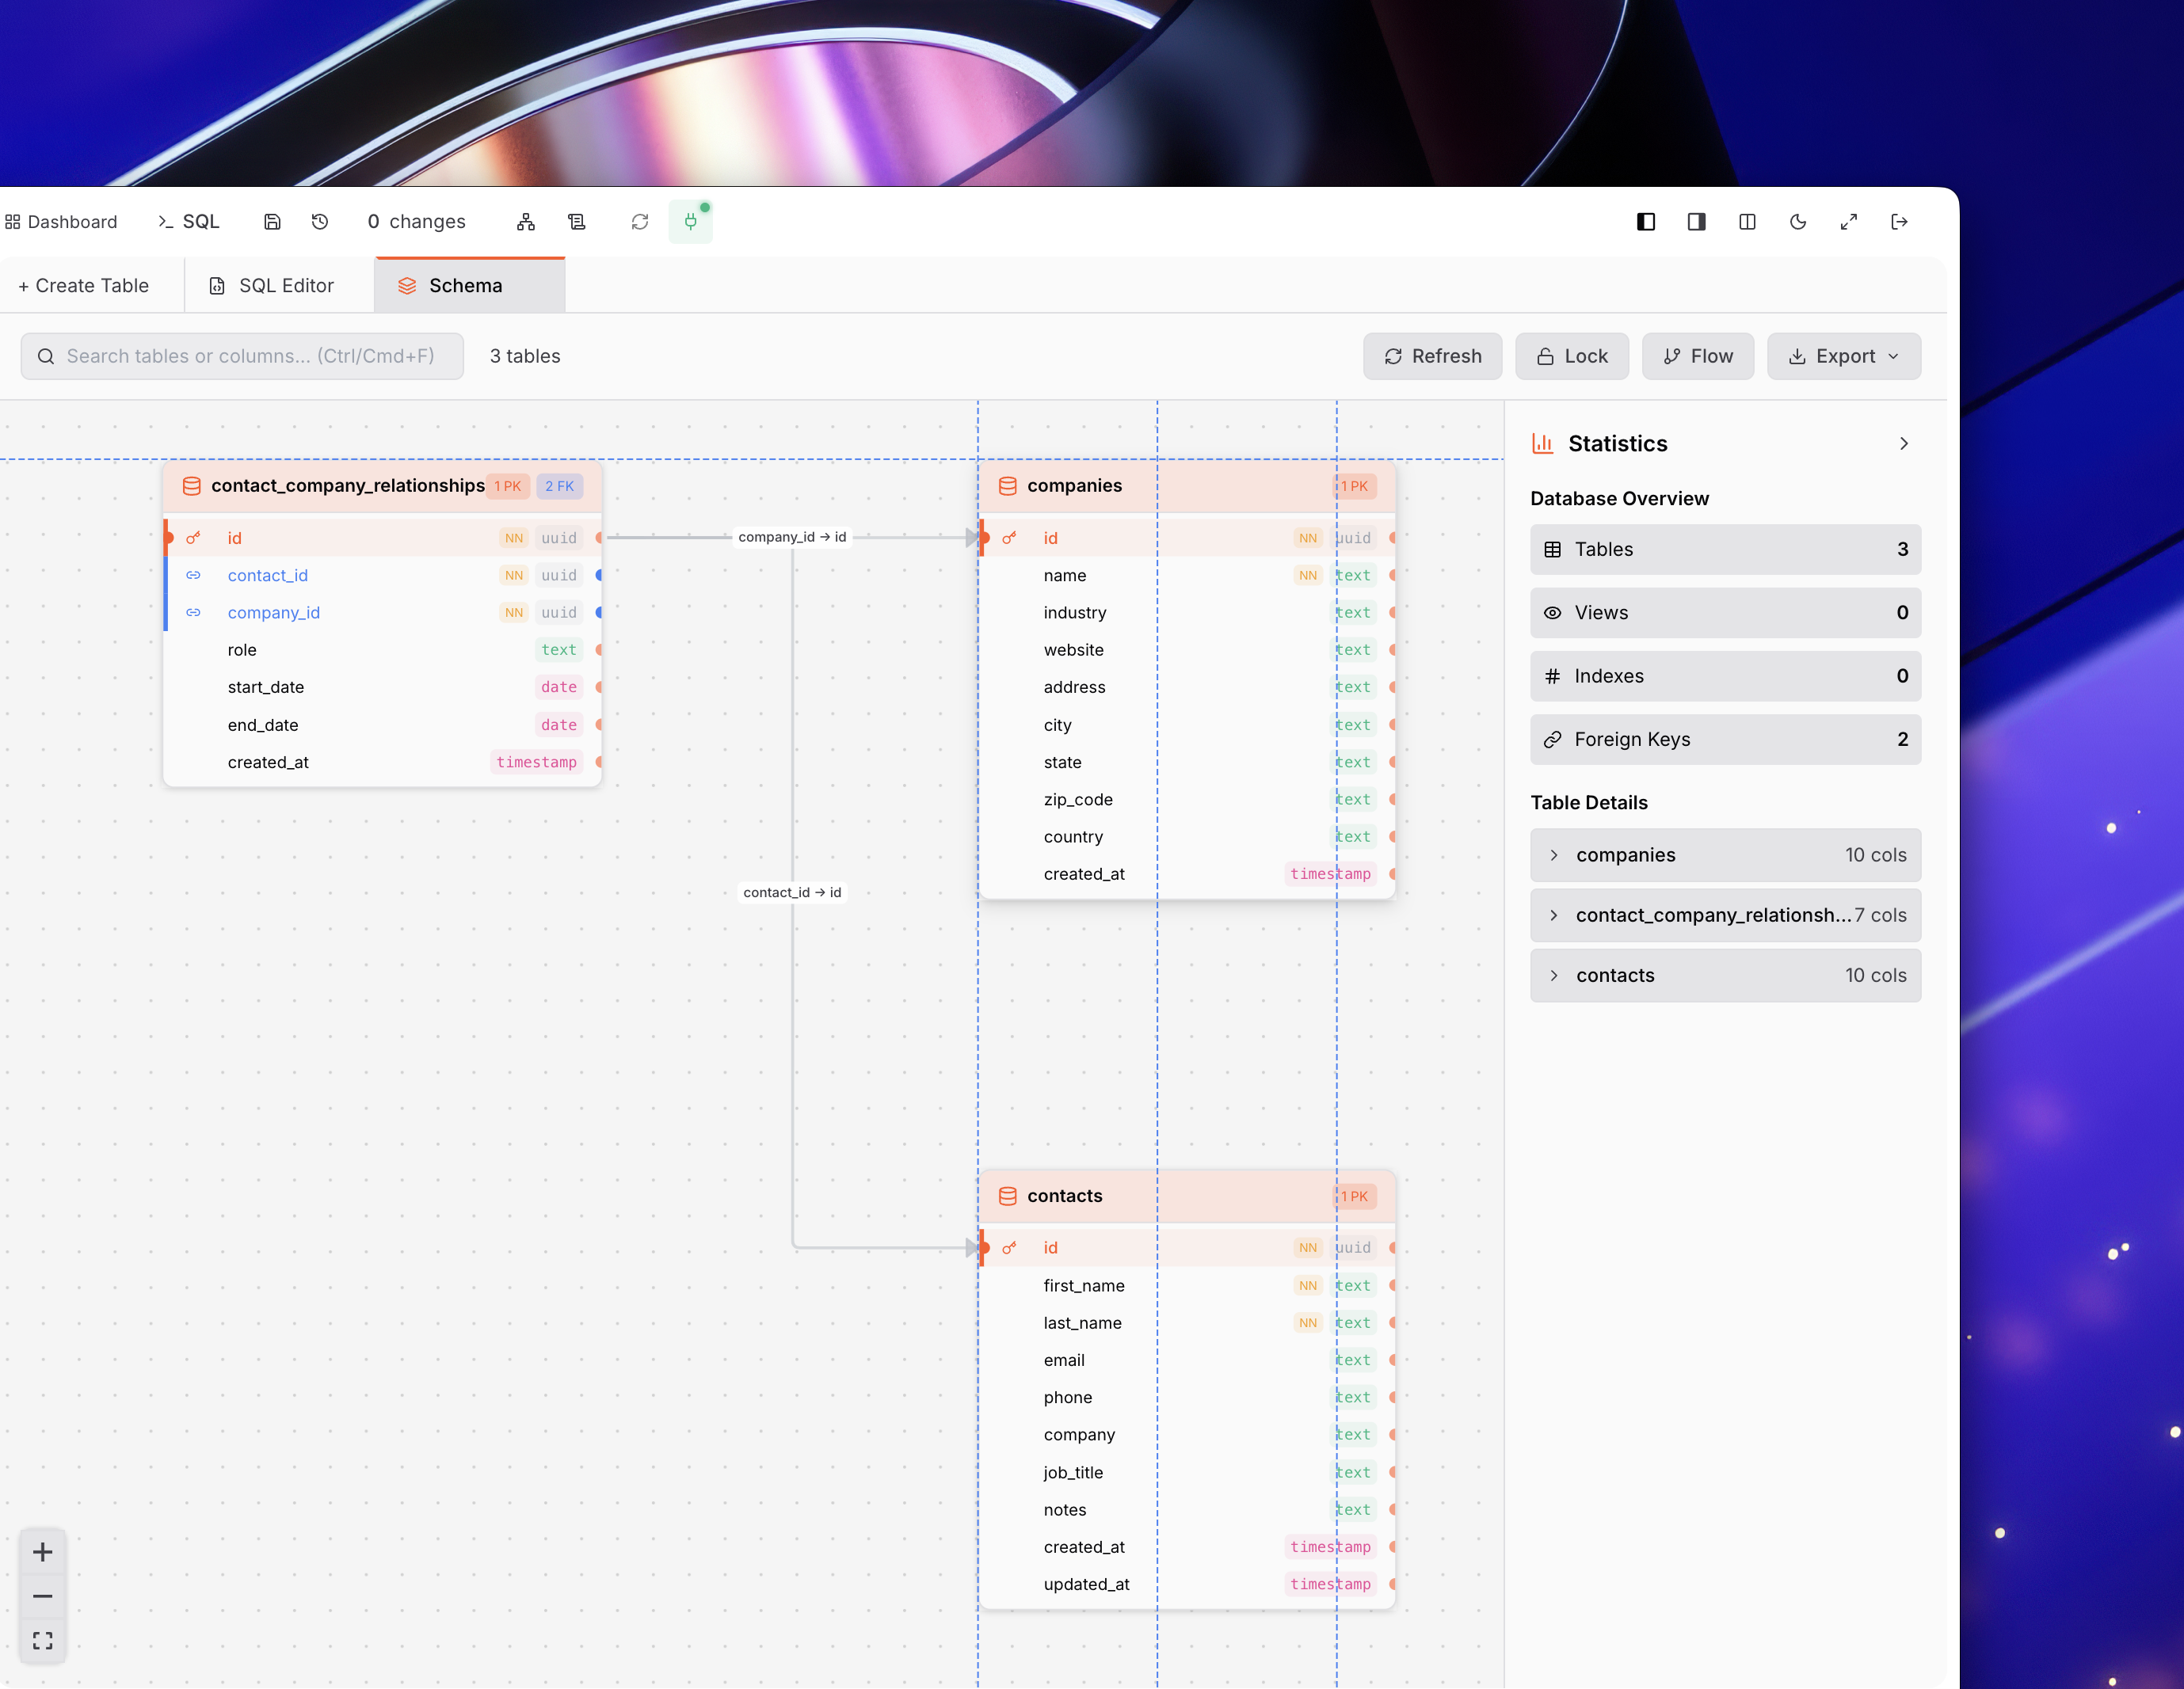Screen dimensions: 2184x1689
Task: Click primary key icon in contacts id row
Action: [1010, 1248]
